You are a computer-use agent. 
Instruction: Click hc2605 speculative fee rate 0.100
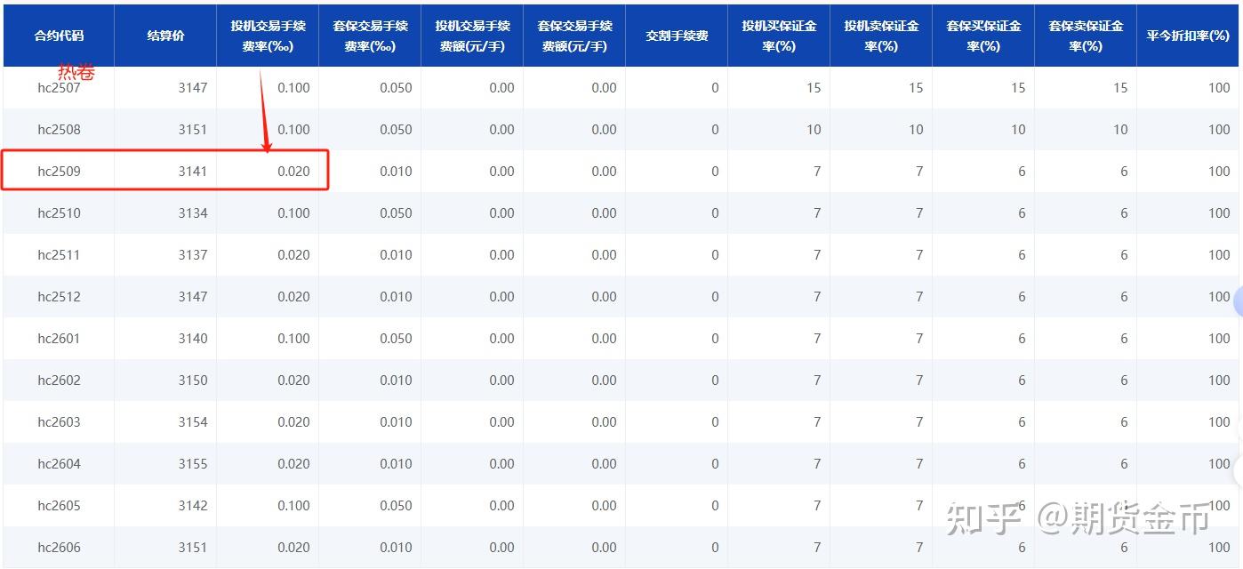(293, 506)
